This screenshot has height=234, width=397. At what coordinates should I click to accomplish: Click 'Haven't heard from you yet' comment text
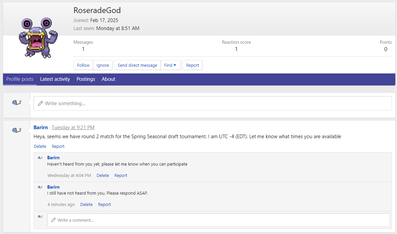click(117, 164)
